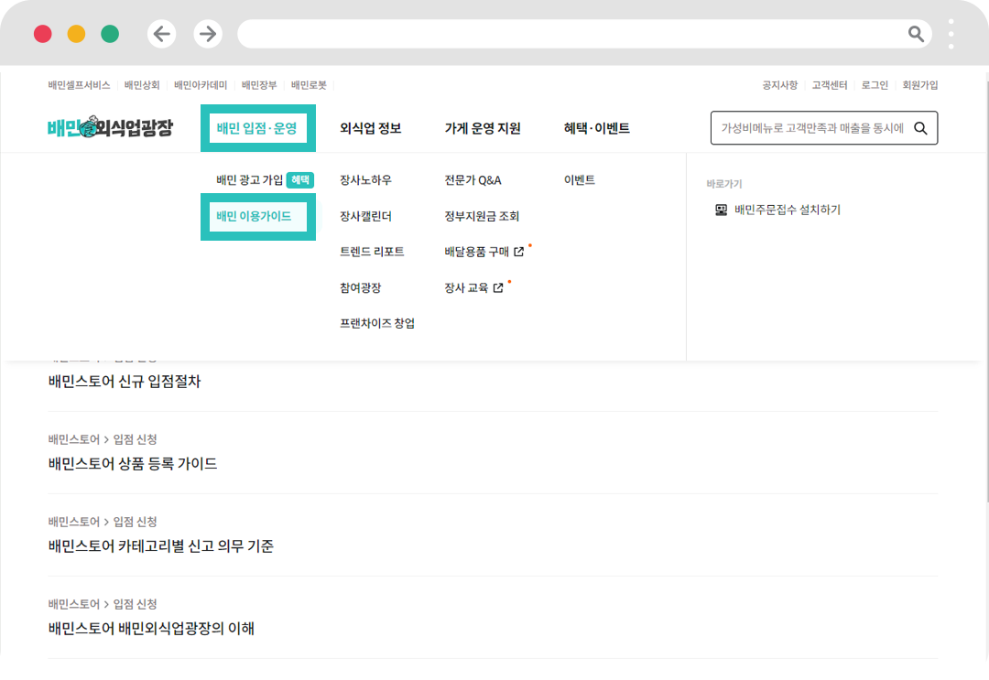Open 고객센터 link
The image size is (989, 680).
(830, 85)
